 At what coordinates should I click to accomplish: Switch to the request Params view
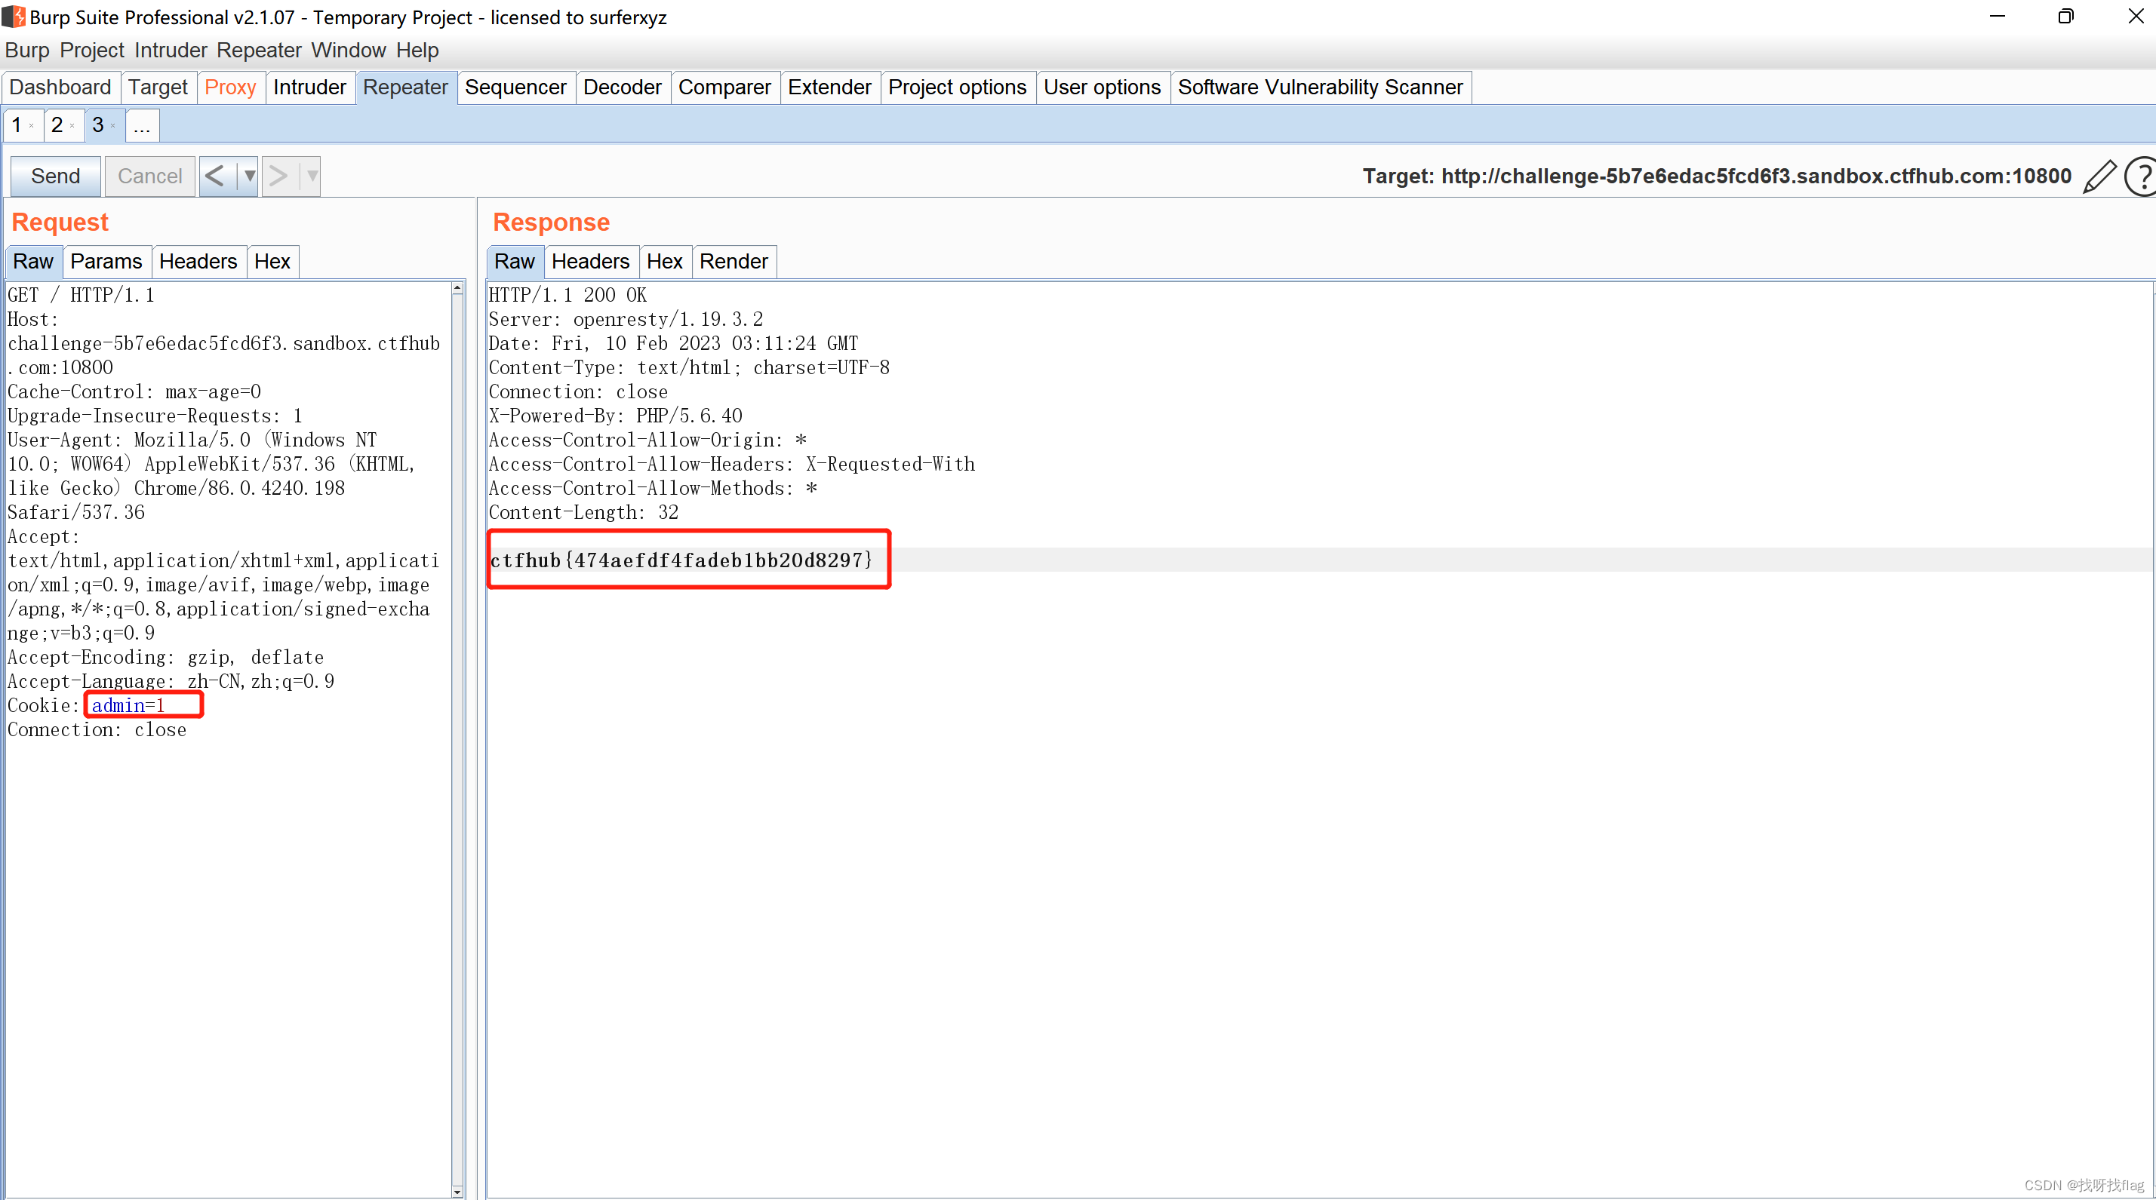coord(106,262)
